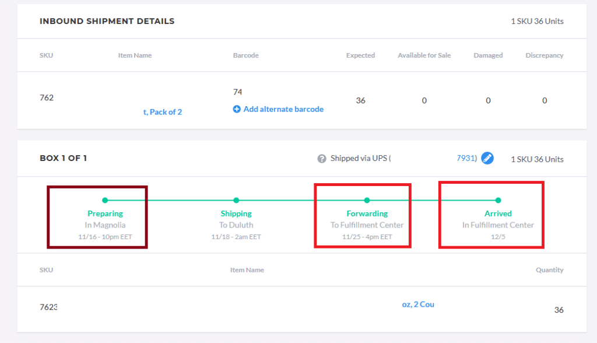
Task: Click the Forwarding stage label
Action: (367, 213)
